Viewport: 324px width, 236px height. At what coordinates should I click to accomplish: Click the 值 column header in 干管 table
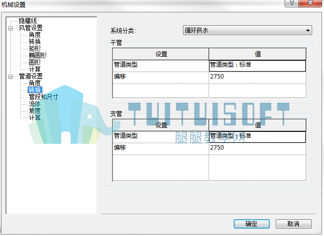tap(257, 54)
